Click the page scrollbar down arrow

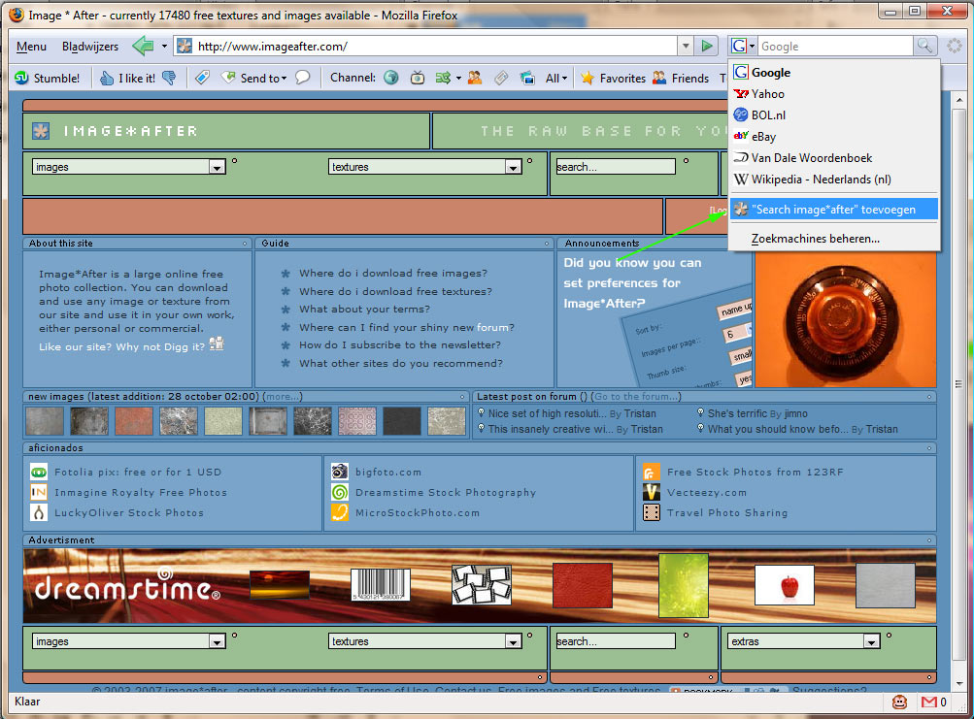point(959,682)
